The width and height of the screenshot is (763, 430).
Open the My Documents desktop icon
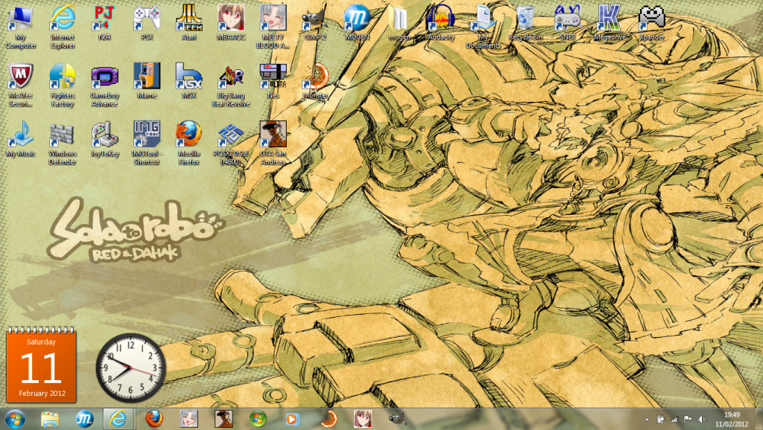tap(483, 27)
